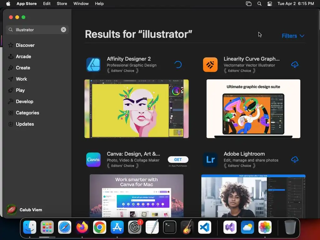The image size is (320, 240).
Task: Launch Firefox from the Dock
Action: [82, 227]
